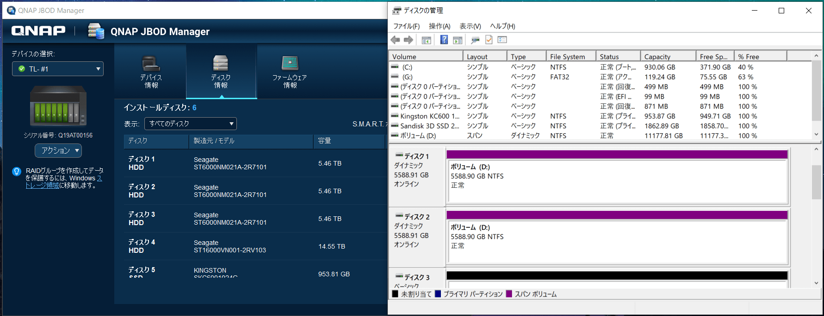The height and width of the screenshot is (316, 824).
Task: Click the Disk Management title bar icon
Action: [x=397, y=11]
